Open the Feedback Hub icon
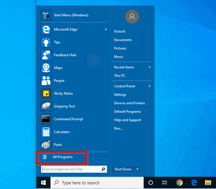Image resolution: width=216 pixels, height=189 pixels. click(46, 55)
